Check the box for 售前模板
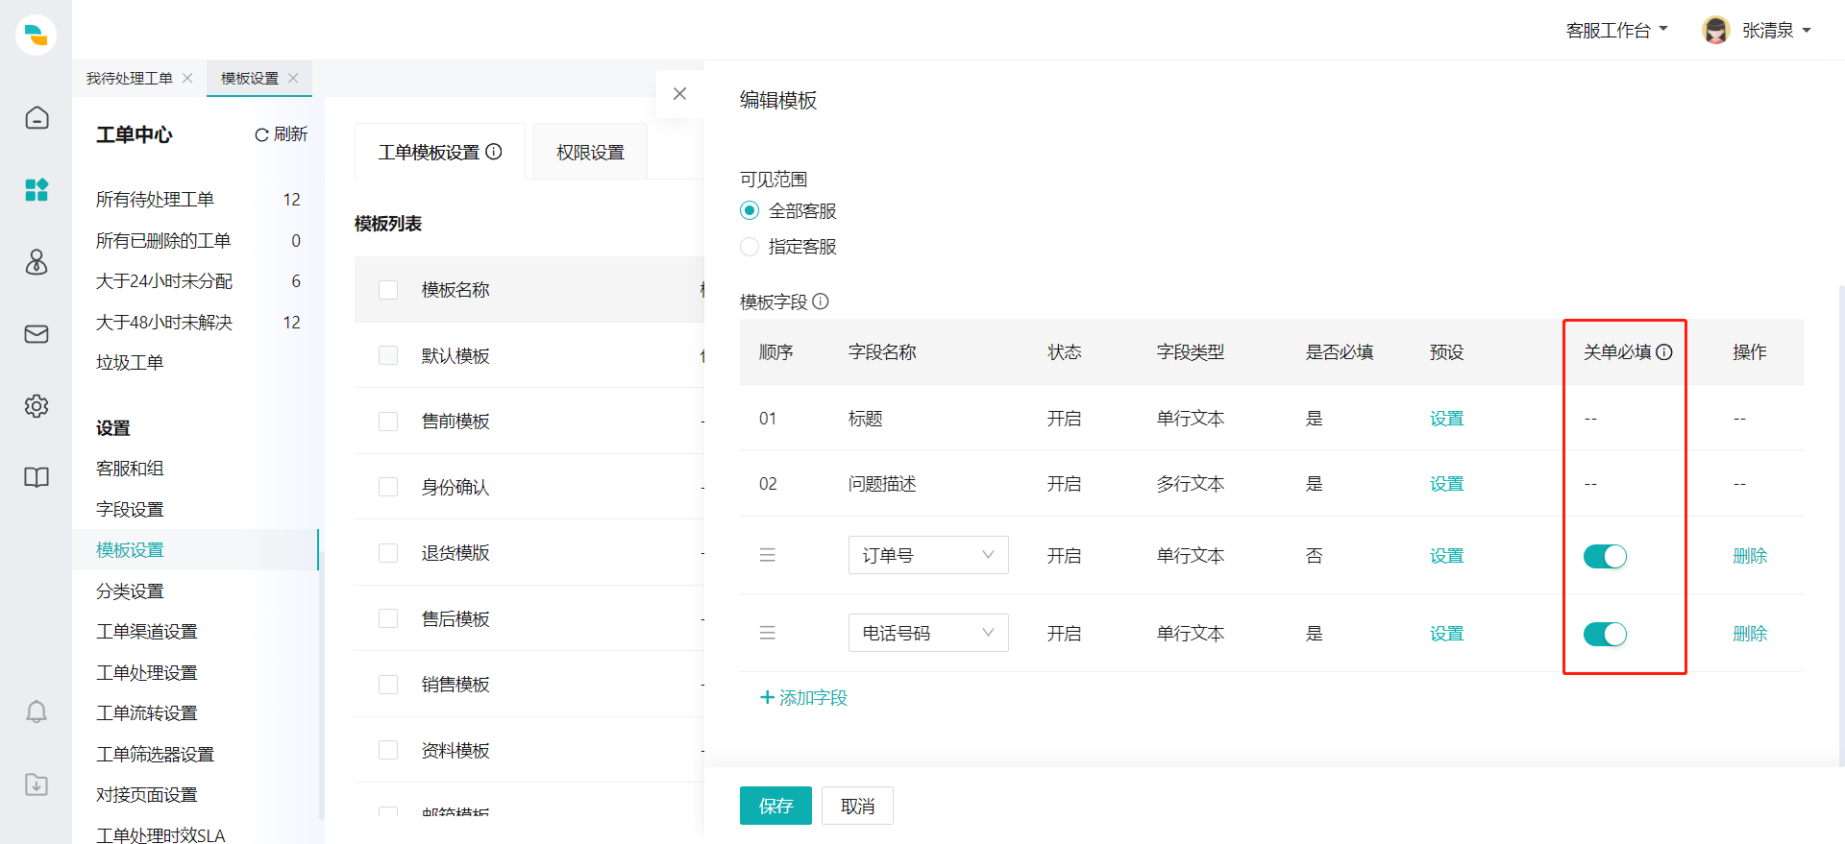Viewport: 1845px width, 844px height. 388,422
